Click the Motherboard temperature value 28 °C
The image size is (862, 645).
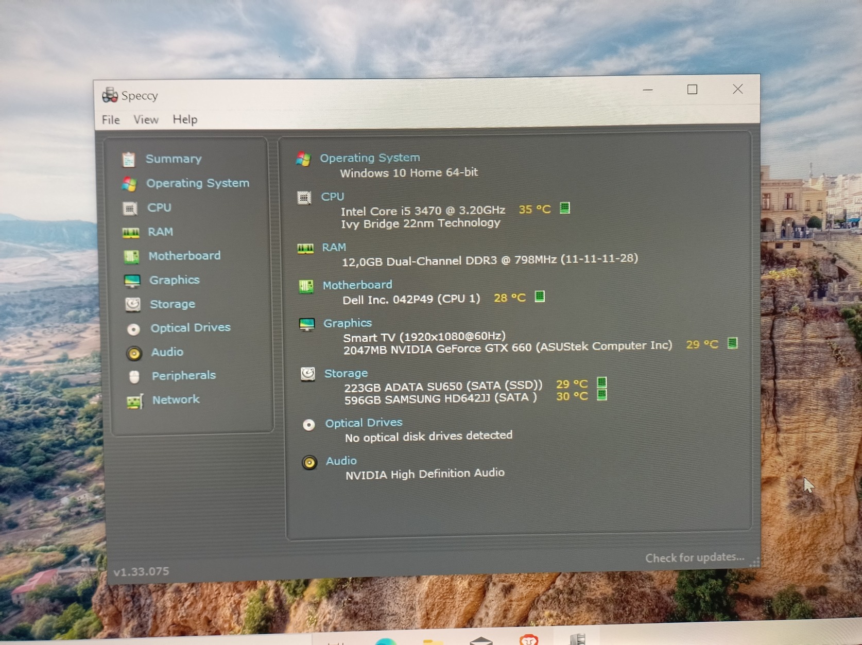510,298
